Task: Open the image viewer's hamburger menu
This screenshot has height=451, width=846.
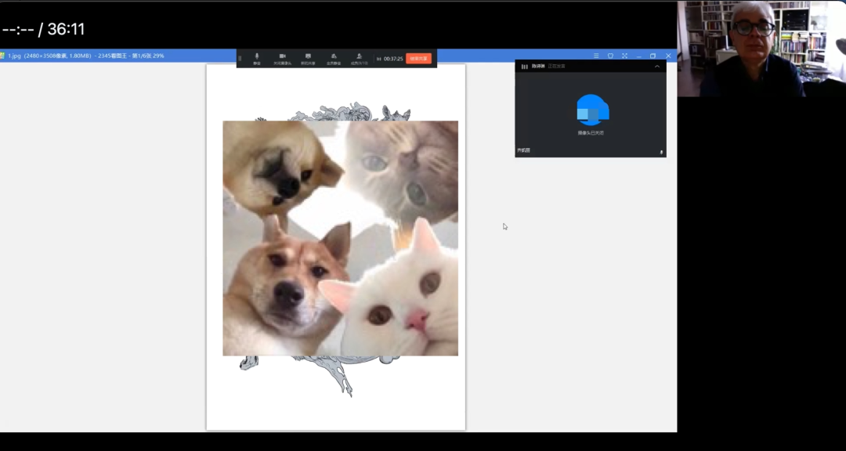Action: [596, 56]
